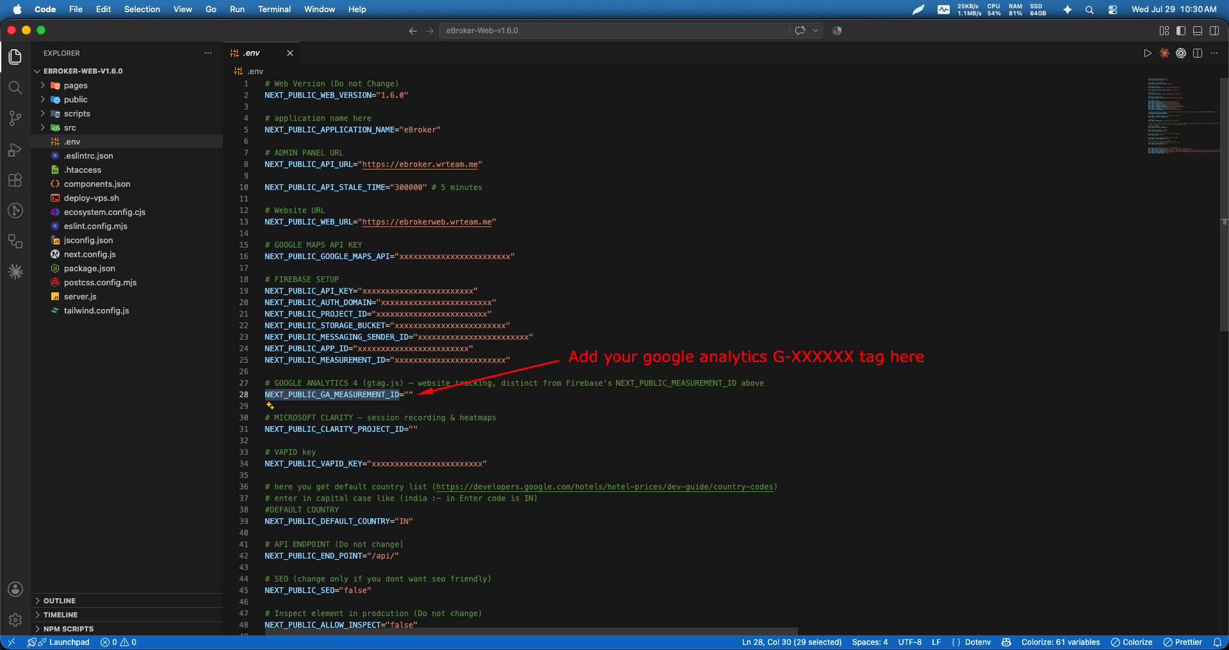Click the Copilot status icon in status bar
The image size is (1229, 650).
1006,642
